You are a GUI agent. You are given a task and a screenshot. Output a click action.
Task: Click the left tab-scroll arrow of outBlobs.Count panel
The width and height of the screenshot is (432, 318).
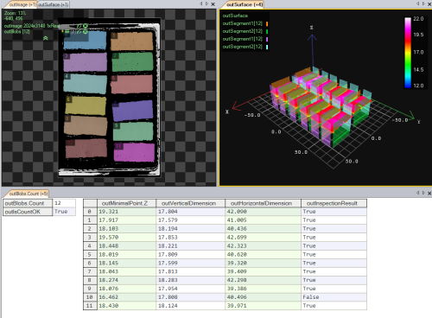click(417, 193)
